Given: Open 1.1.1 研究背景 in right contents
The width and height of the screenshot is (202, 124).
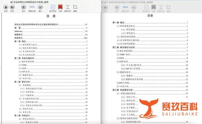Looking at the screenshot, I should [x=155, y=30].
